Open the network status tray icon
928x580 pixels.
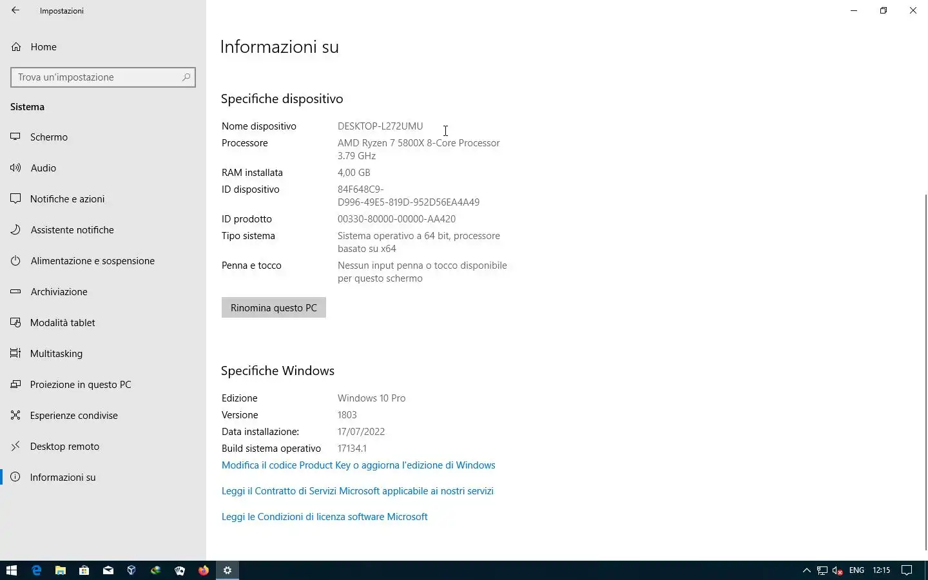(822, 570)
